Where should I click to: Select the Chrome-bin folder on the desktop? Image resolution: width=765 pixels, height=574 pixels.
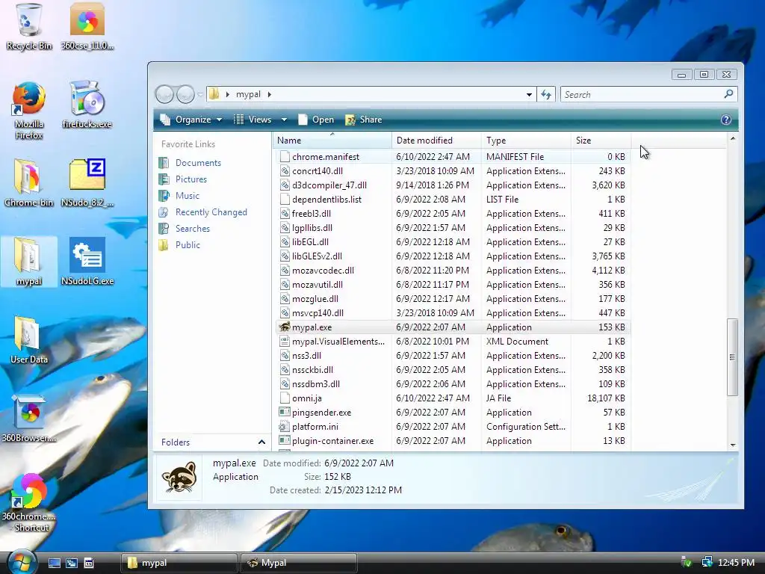29,183
